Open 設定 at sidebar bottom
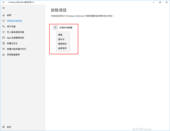This screenshot has height=131, width=170. point(9,127)
